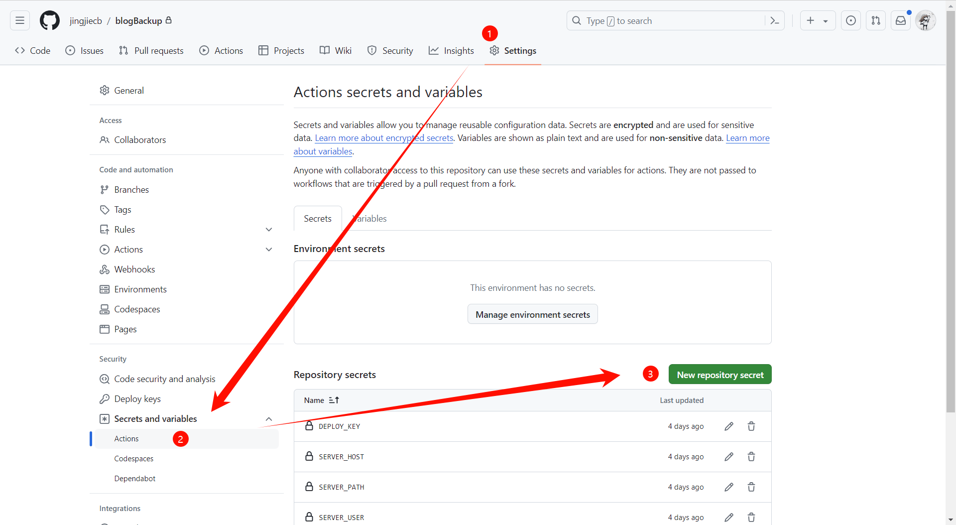Open the Wiki tab
Viewport: 956px width, 525px height.
point(336,50)
